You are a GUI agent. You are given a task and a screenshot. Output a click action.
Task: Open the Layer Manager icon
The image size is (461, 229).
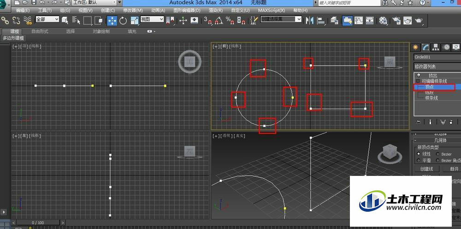334,20
